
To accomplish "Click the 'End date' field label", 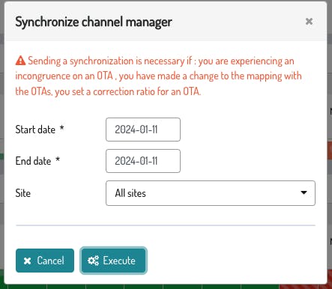I will (x=33, y=161).
